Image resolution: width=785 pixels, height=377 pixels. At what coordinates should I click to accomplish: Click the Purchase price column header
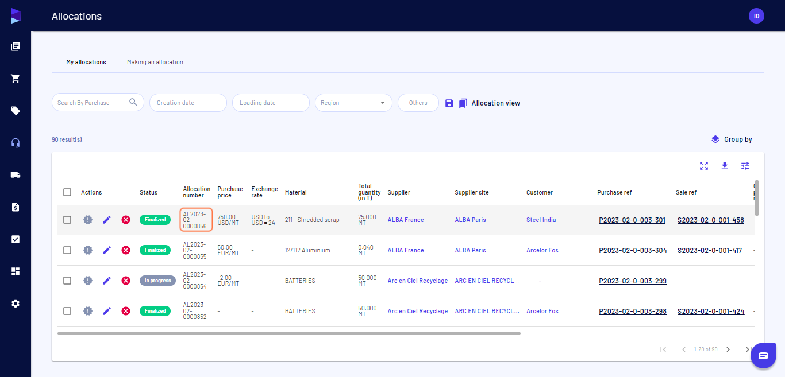point(230,192)
